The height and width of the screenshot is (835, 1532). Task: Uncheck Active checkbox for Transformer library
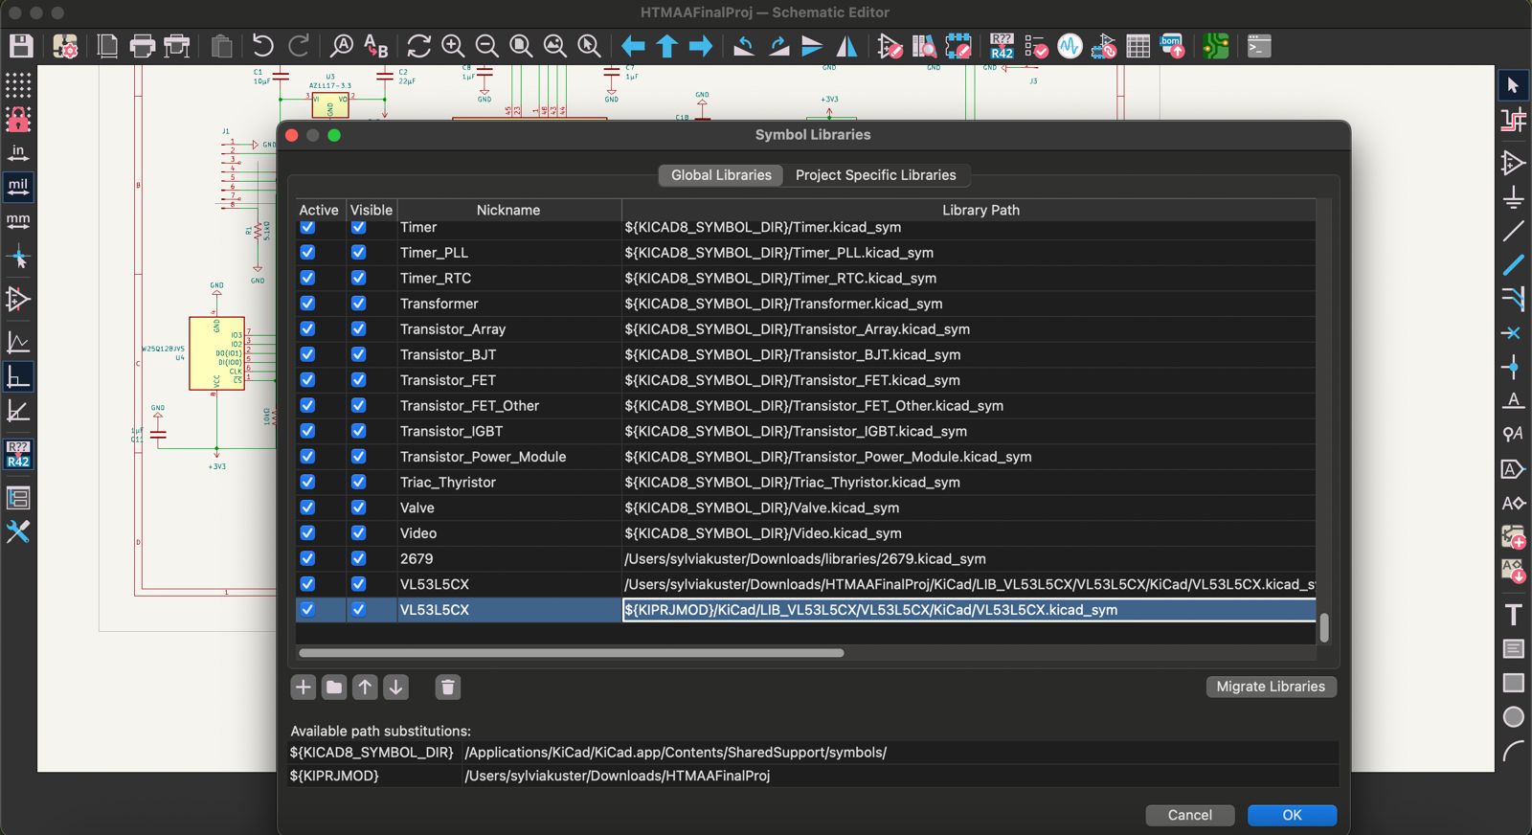307,304
